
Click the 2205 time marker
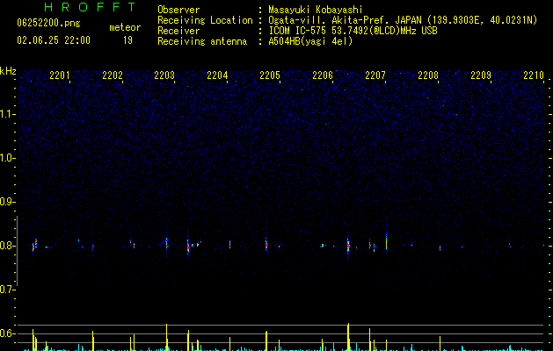coord(270,75)
